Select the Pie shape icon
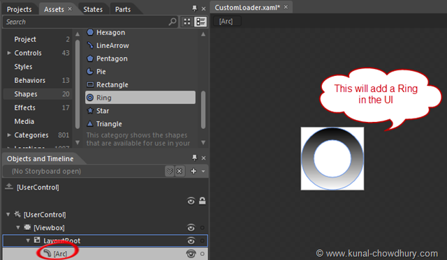Screen dimensions: 447x260 coord(90,71)
